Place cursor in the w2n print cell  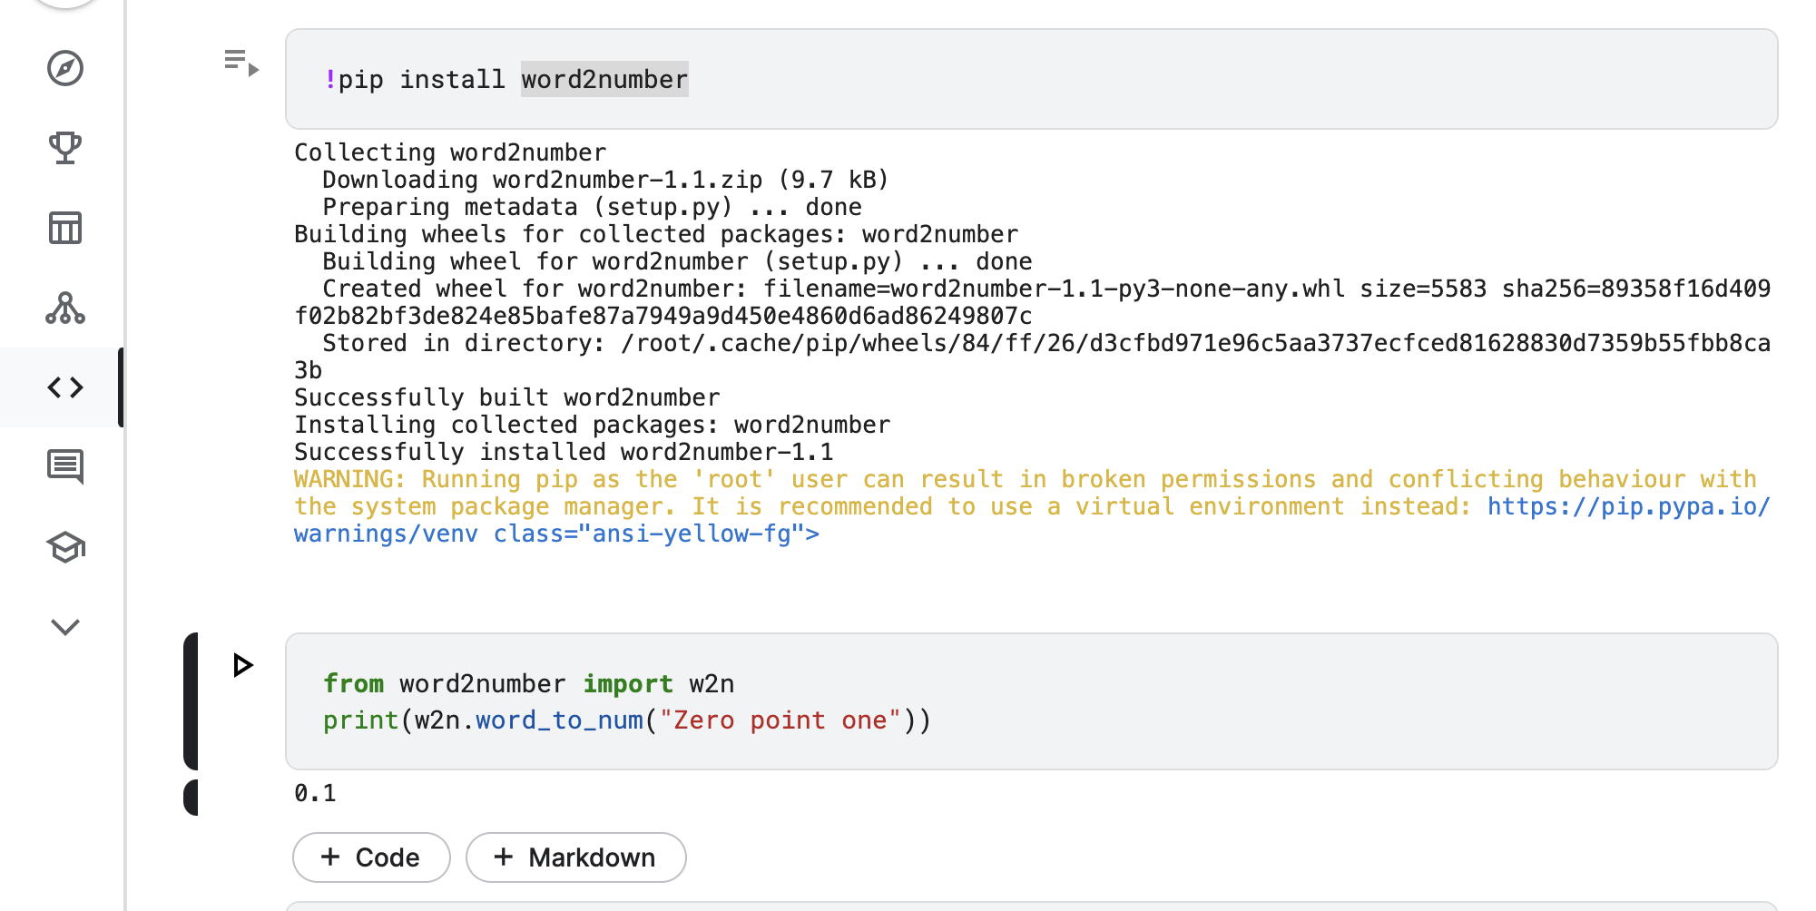coord(1180,702)
